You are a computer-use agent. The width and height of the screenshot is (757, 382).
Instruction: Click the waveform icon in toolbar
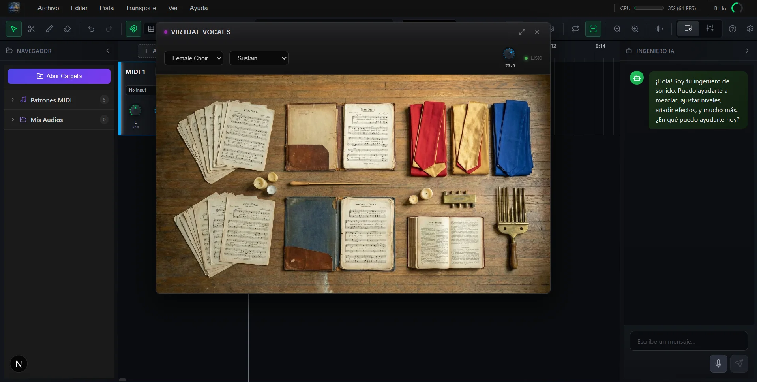point(659,29)
